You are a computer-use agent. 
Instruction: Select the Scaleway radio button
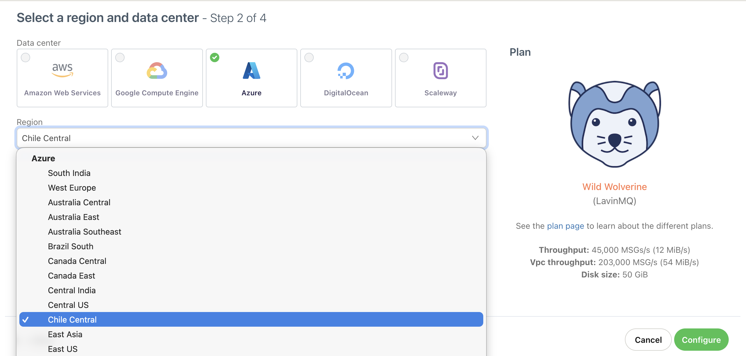click(404, 57)
